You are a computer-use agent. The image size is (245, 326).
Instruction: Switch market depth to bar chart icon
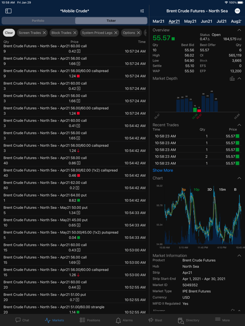click(x=232, y=79)
